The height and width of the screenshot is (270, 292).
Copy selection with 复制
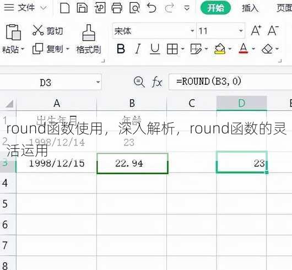48,49
